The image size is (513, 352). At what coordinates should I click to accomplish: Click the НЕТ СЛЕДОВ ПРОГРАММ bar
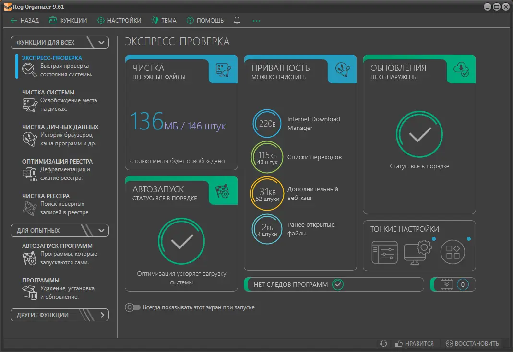point(334,284)
